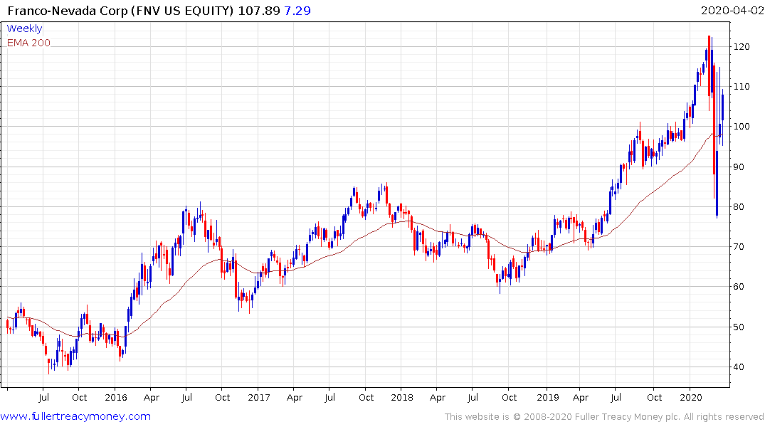The height and width of the screenshot is (427, 765).
Task: Click the copyright notice Fuller Treacy Money plc
Action: pyautogui.click(x=603, y=417)
